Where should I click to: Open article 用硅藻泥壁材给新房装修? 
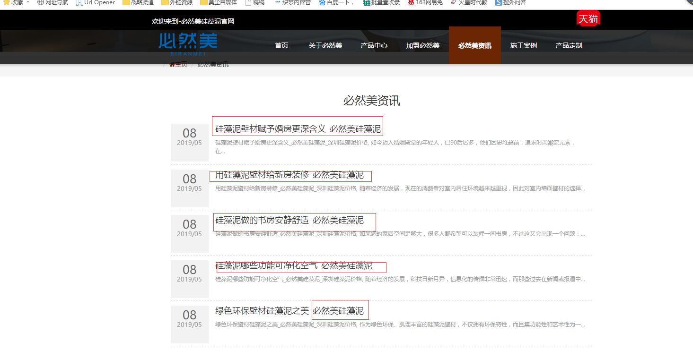click(289, 175)
